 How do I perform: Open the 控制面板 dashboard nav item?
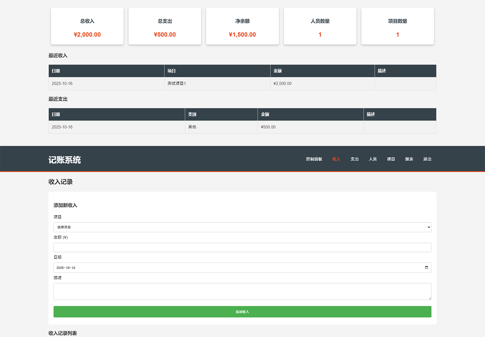pyautogui.click(x=314, y=159)
